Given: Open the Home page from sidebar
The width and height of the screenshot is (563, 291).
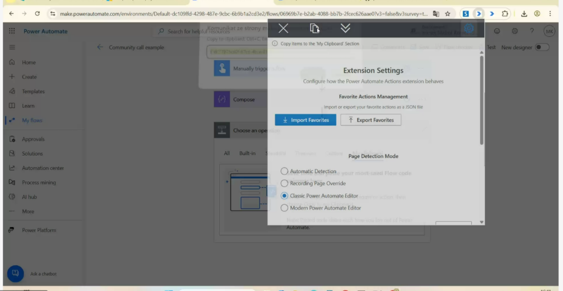Looking at the screenshot, I should [x=29, y=63].
